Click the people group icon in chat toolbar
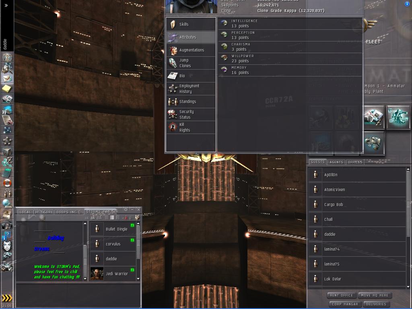Viewport: 412px width, 309px height. 137,218
